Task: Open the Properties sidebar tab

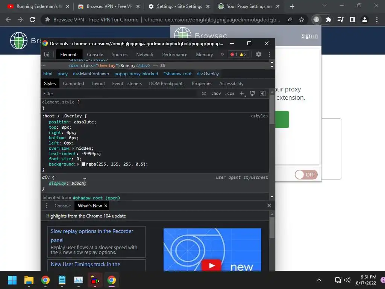Action: coord(202,84)
